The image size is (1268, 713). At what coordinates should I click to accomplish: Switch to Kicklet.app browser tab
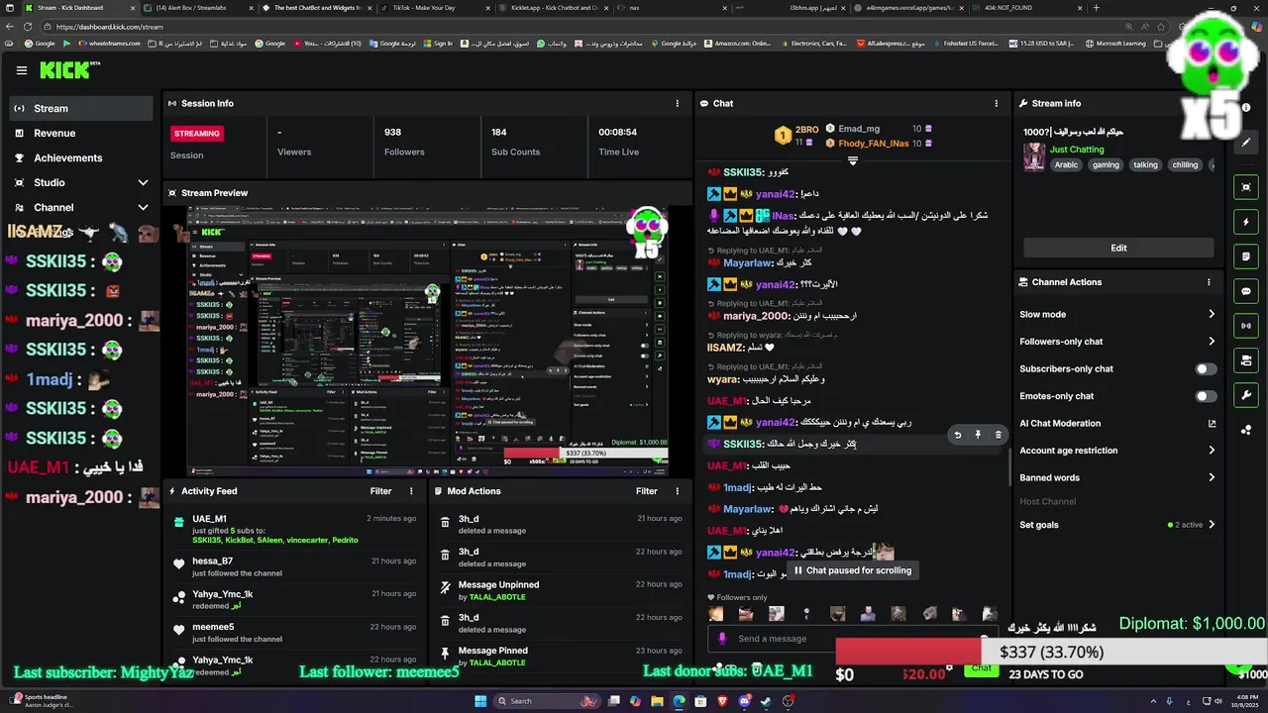554,7
